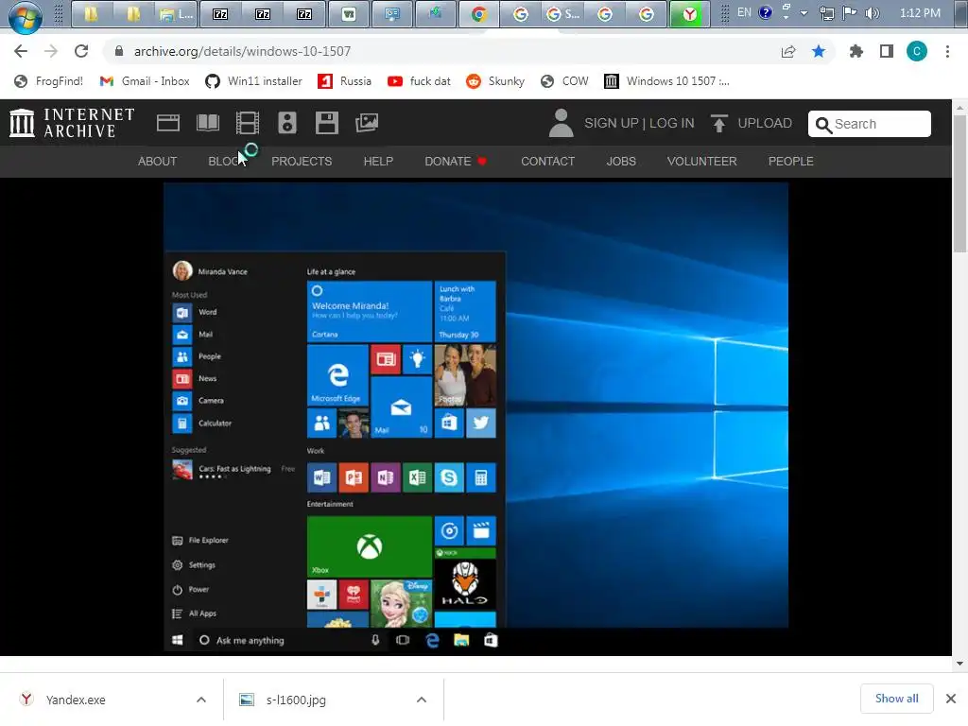Open the Audio speaker icon

click(x=287, y=123)
